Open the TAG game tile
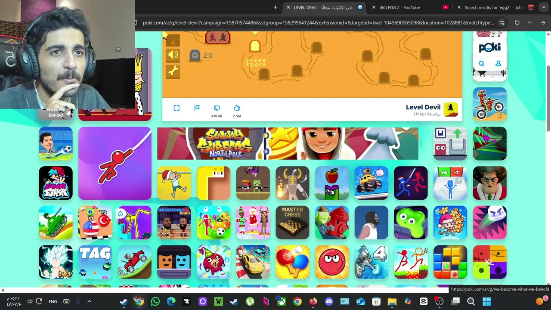This screenshot has width=551, height=310. pyautogui.click(x=95, y=262)
